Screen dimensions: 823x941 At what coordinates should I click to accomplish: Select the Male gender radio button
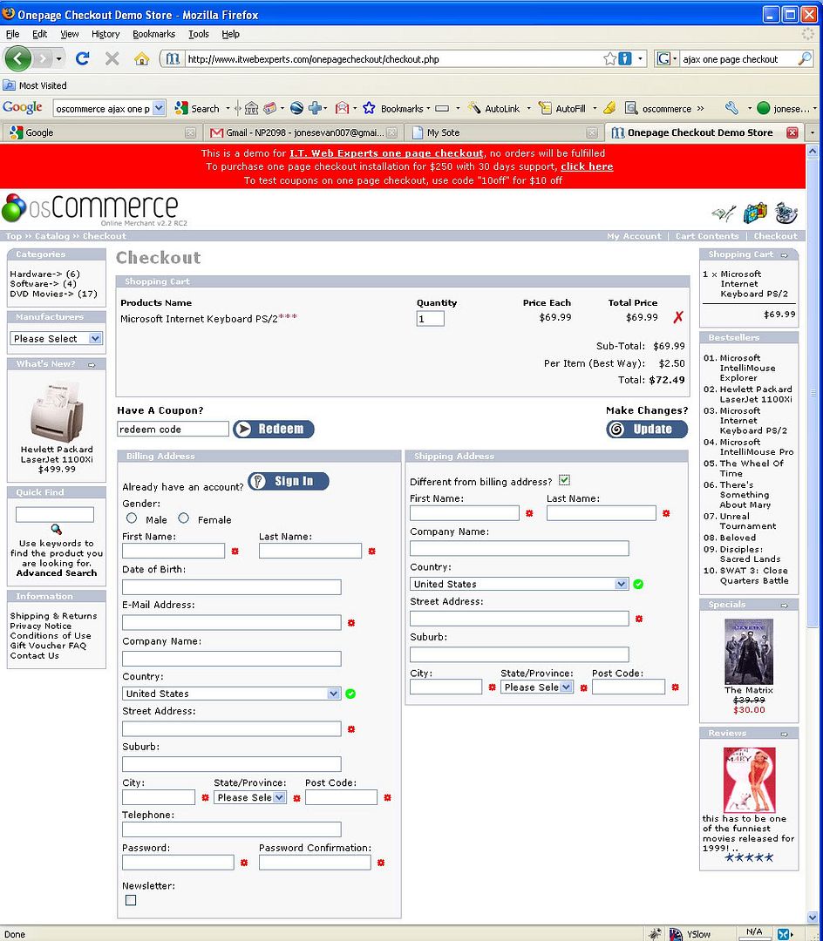point(132,518)
